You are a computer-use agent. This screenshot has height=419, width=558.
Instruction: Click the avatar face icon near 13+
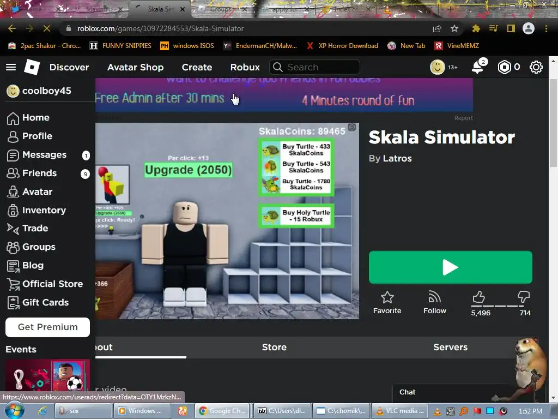coord(438,67)
